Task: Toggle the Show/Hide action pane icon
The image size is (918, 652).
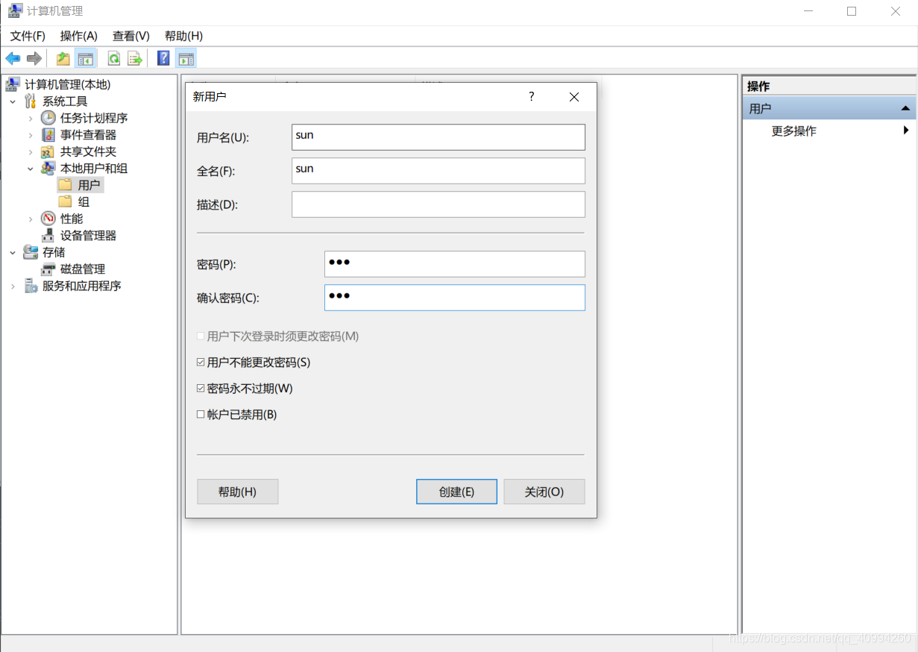Action: pos(186,58)
